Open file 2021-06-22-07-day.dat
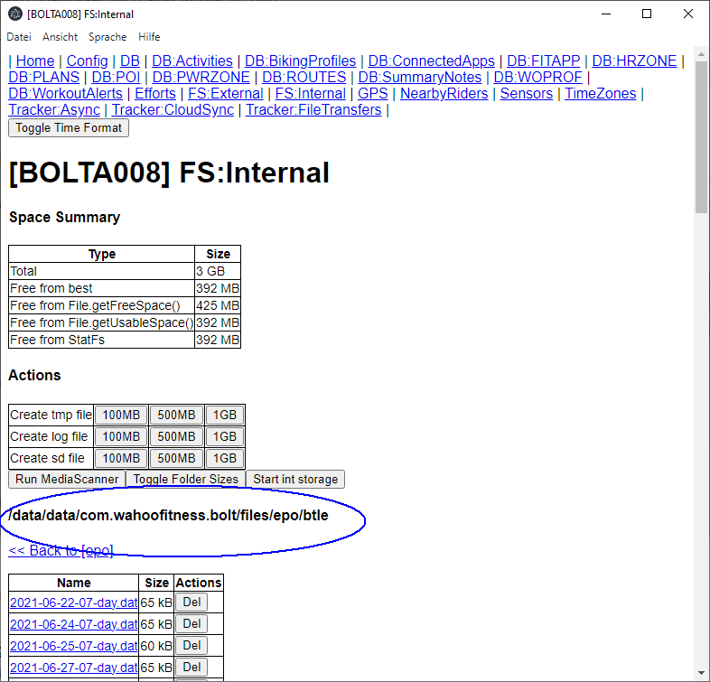Screen dimensions: 710x682 [x=73, y=603]
